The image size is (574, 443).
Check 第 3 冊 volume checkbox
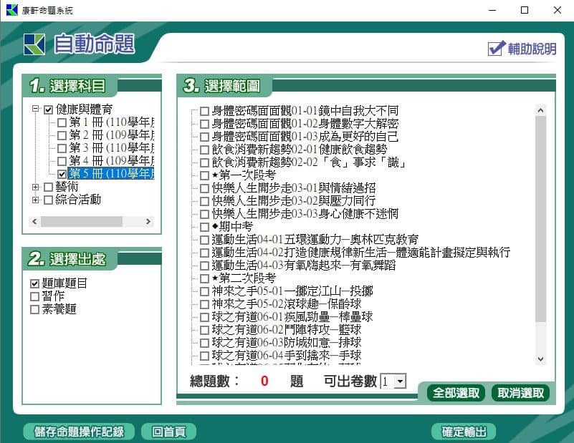62,148
